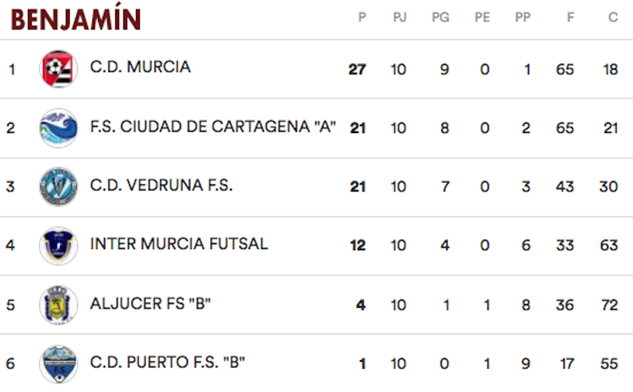The image size is (633, 392).
Task: Select C.D. PUERTO F.S. "B" team name
Action: [168, 362]
